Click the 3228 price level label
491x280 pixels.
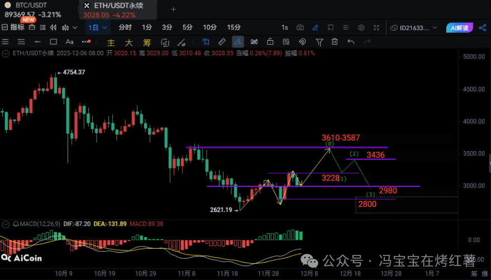330,178
